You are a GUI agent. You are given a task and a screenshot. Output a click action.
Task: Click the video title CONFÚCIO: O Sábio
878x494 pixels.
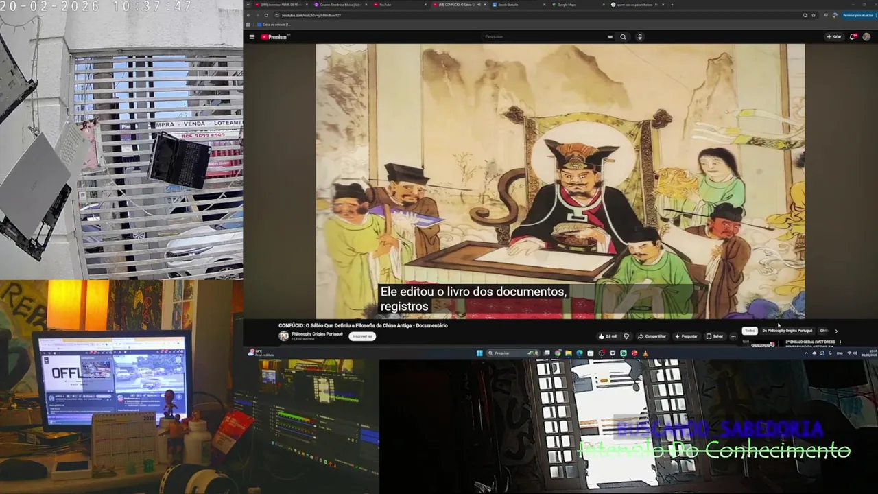point(363,325)
